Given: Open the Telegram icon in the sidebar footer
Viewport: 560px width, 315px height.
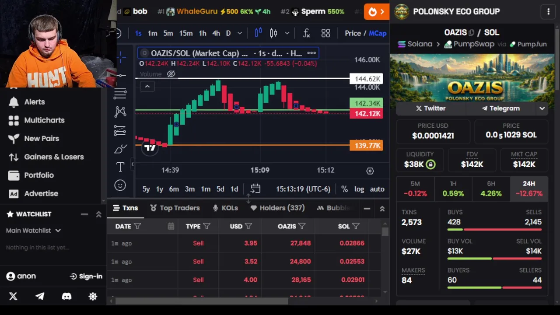Looking at the screenshot, I should (x=40, y=296).
